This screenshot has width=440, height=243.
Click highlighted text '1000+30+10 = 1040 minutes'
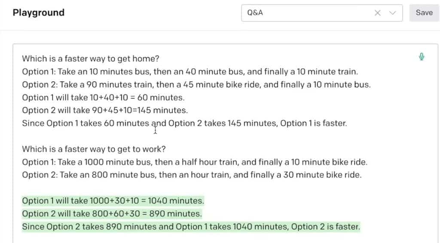point(147,200)
